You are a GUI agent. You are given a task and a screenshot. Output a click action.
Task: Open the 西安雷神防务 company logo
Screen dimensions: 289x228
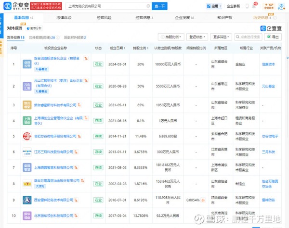pos(27,200)
